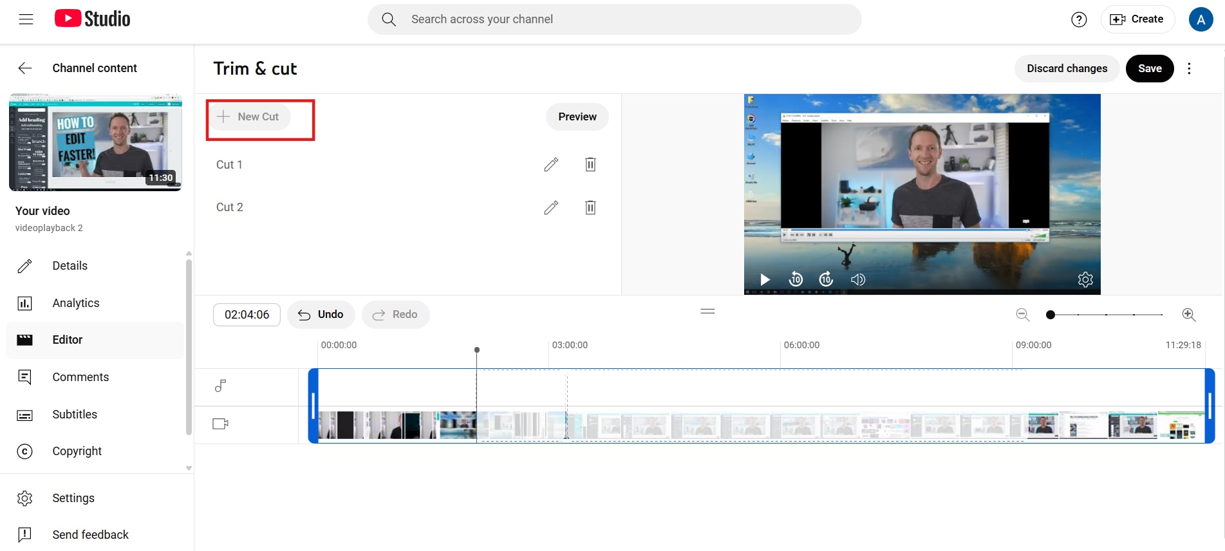Image resolution: width=1225 pixels, height=551 pixels.
Task: Click the Settings gear icon in the sidebar
Action: click(x=24, y=498)
